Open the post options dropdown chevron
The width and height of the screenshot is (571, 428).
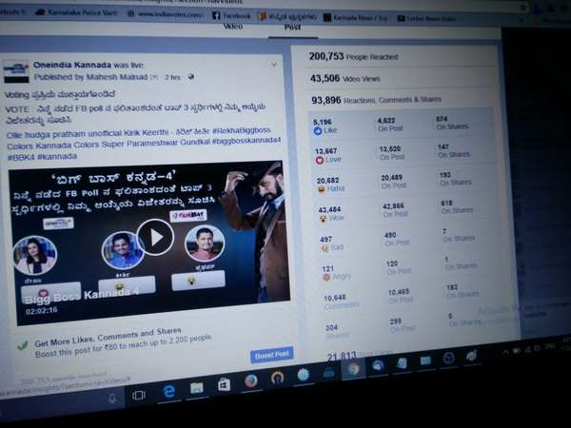click(274, 65)
